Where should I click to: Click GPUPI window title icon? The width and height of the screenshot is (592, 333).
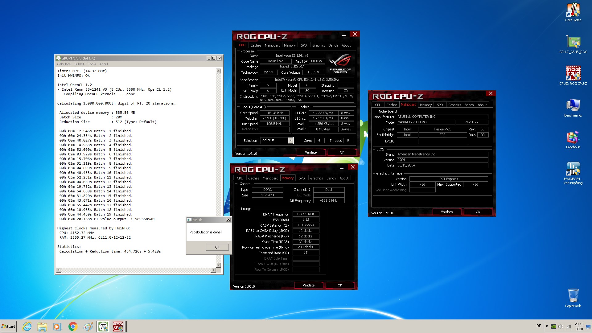pos(58,58)
